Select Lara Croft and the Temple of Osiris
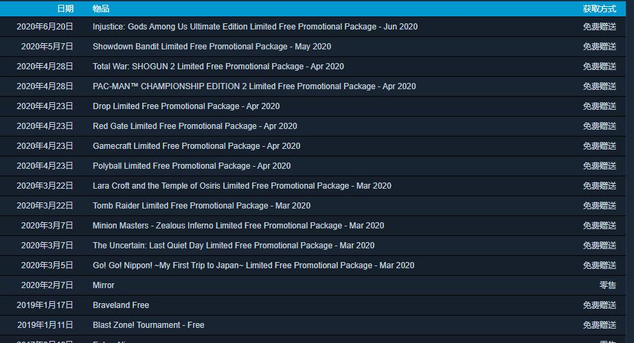 click(242, 186)
